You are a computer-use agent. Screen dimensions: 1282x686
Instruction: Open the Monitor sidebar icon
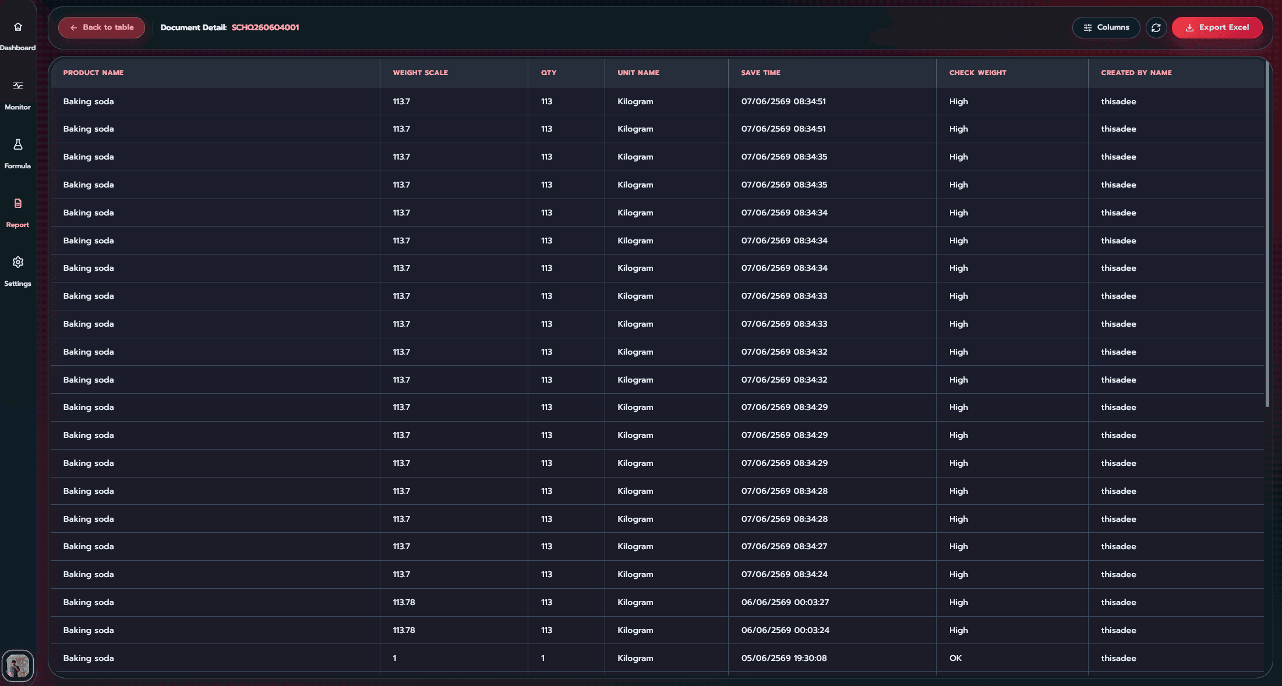click(18, 86)
